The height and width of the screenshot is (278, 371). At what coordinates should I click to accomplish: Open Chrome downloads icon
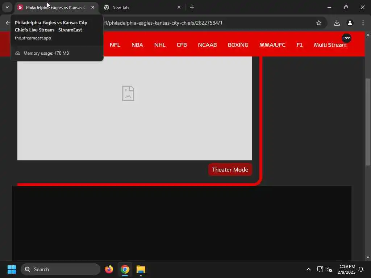point(337,23)
